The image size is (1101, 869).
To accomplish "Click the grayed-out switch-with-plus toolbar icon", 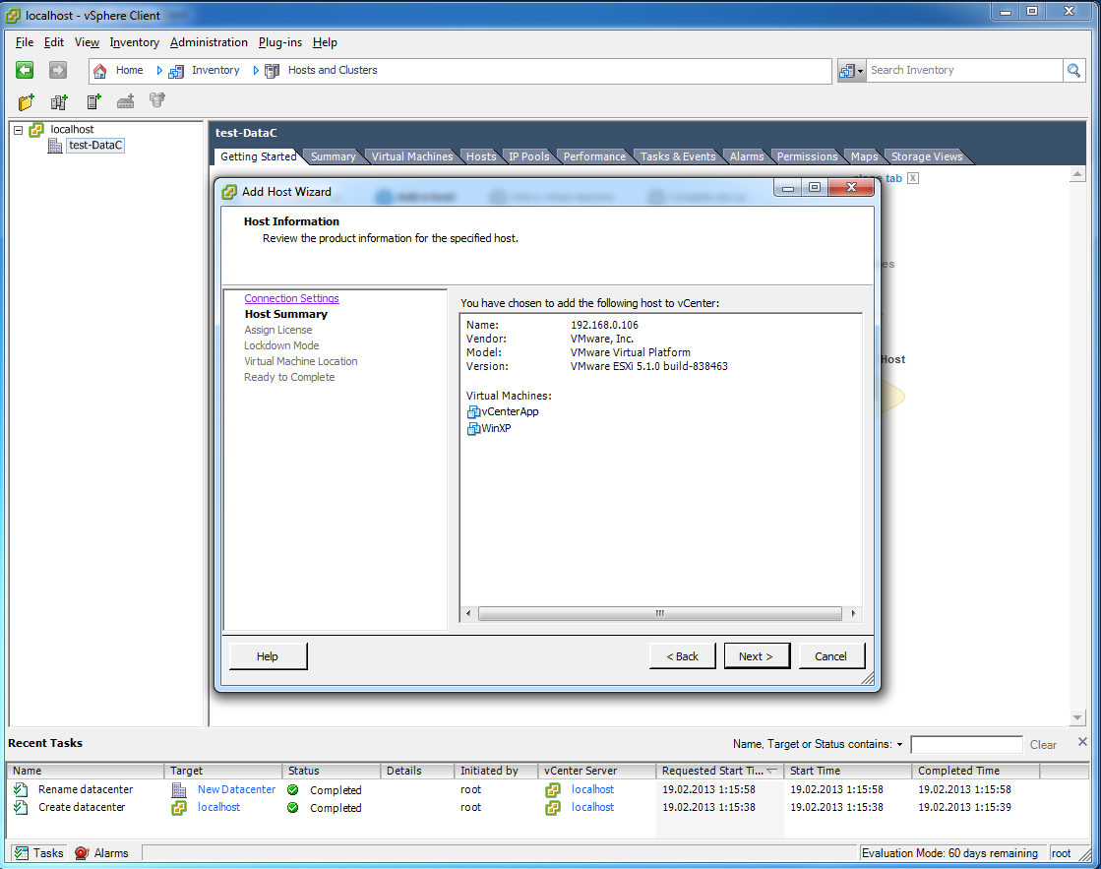I will tap(126, 102).
